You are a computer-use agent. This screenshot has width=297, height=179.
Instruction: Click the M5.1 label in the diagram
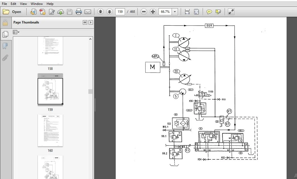pos(165,127)
